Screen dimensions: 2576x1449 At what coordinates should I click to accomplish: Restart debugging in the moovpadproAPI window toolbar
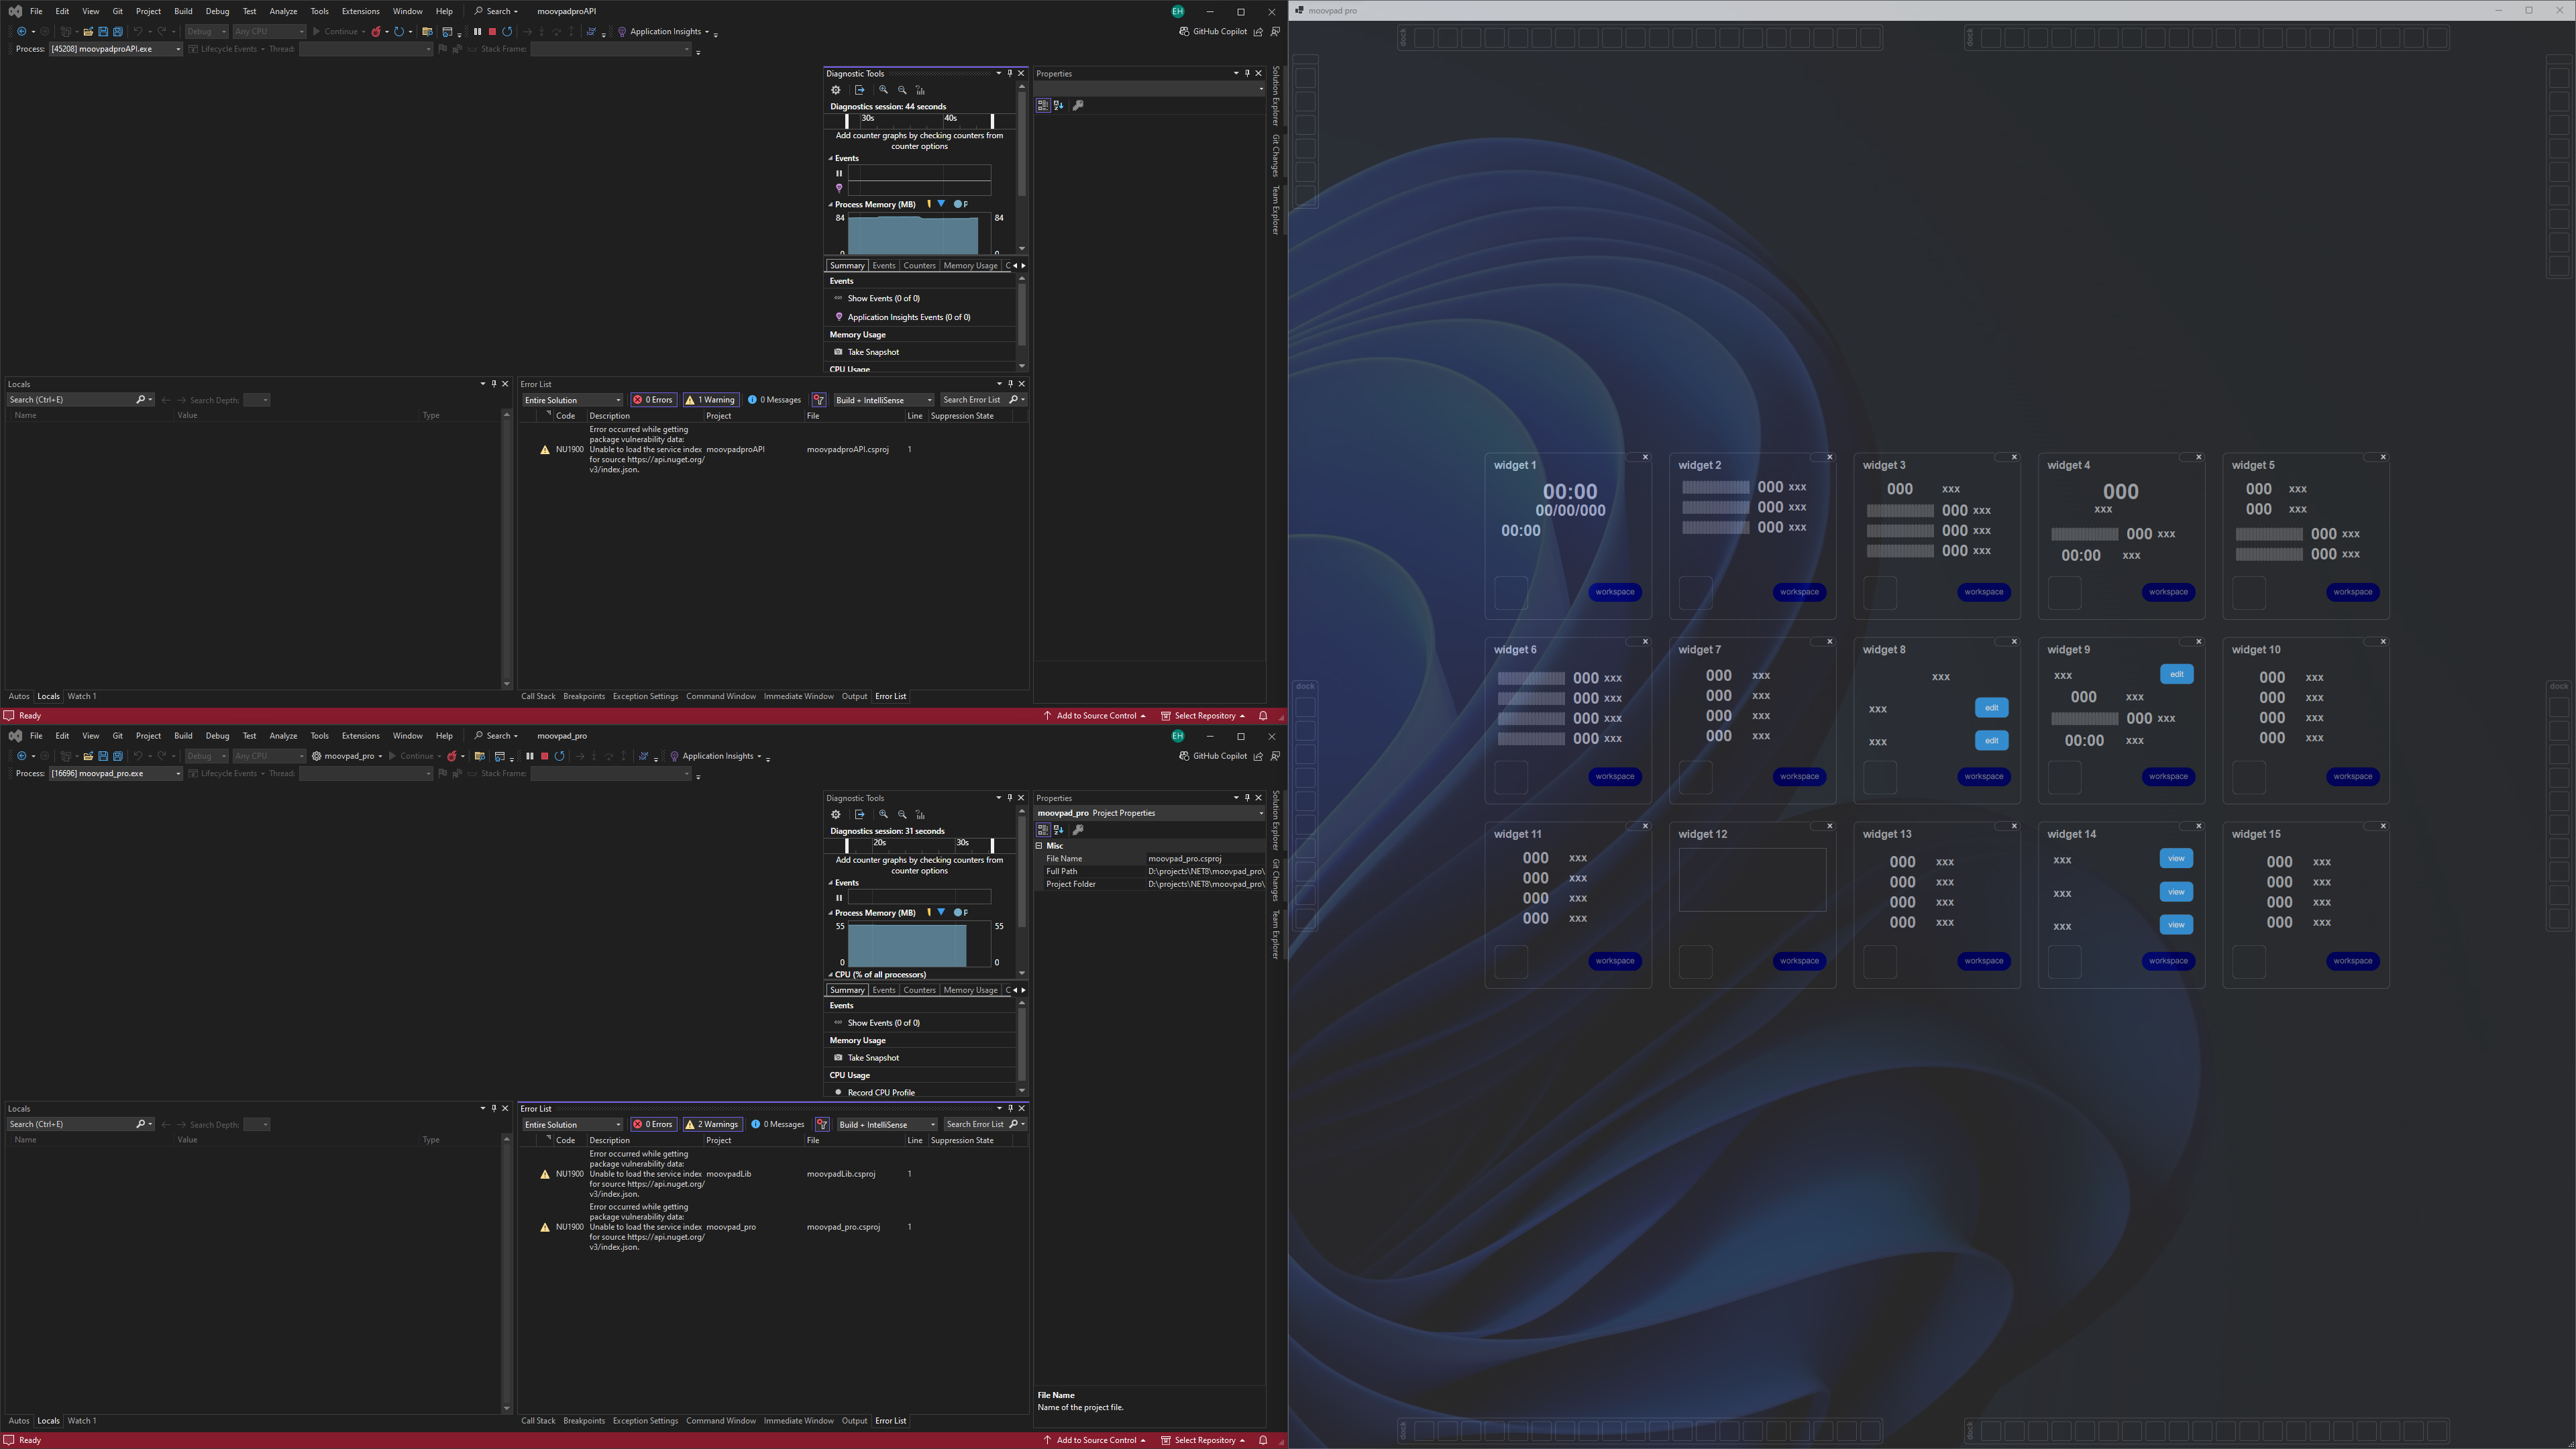pyautogui.click(x=507, y=31)
